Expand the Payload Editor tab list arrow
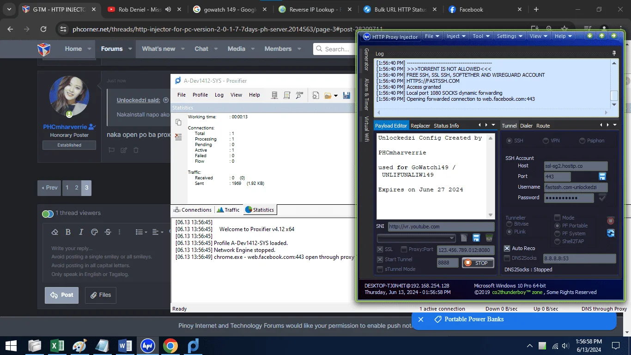631x355 pixels. [x=493, y=125]
